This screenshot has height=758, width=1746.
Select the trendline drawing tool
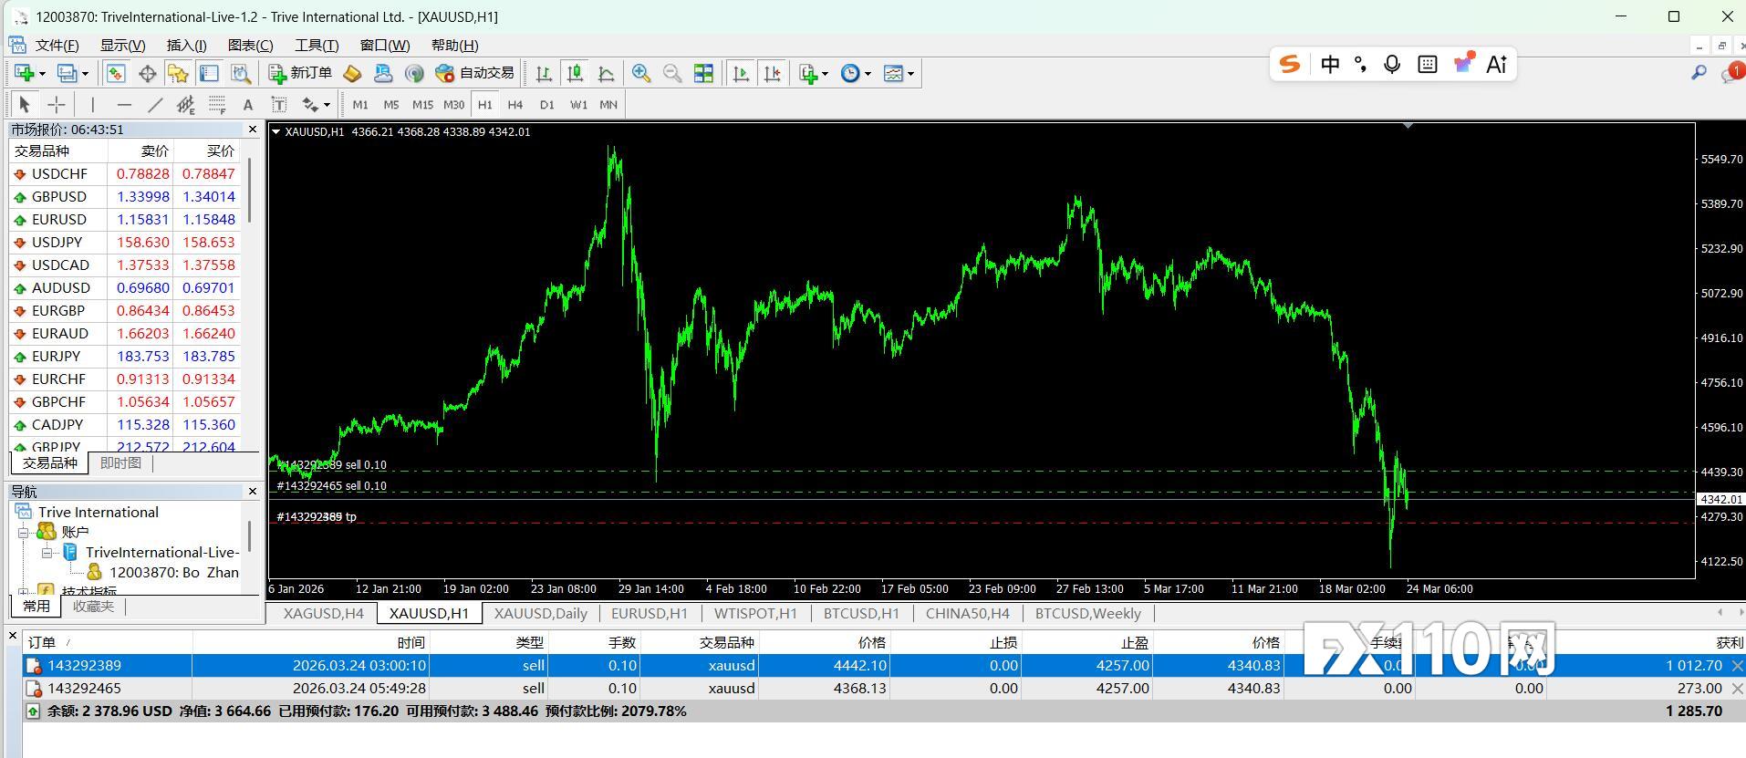pos(155,105)
